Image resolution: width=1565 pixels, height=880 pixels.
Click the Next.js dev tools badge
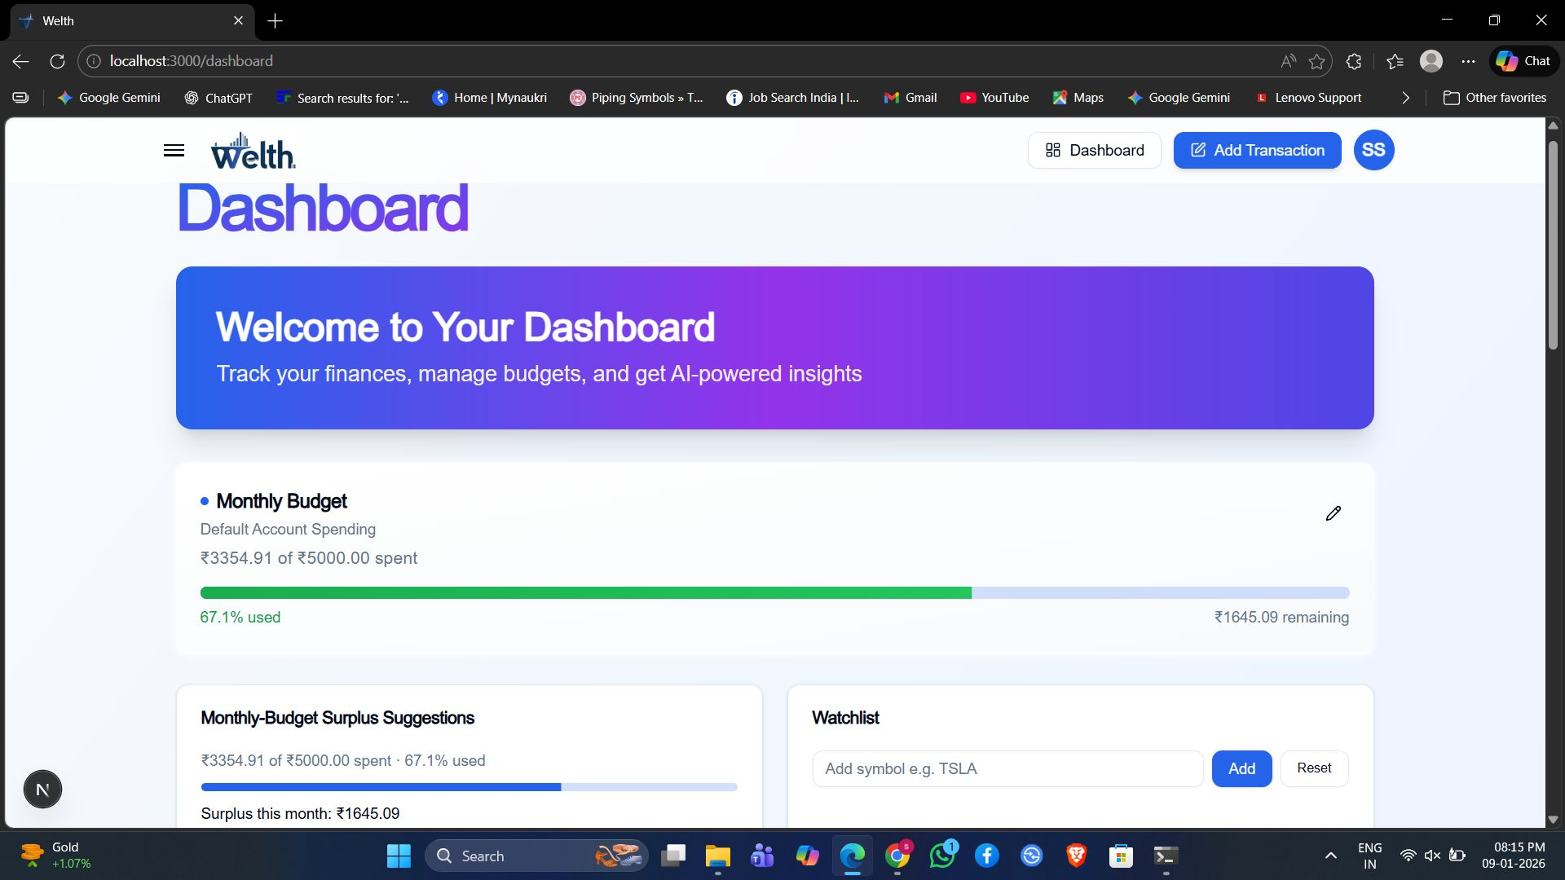42,789
